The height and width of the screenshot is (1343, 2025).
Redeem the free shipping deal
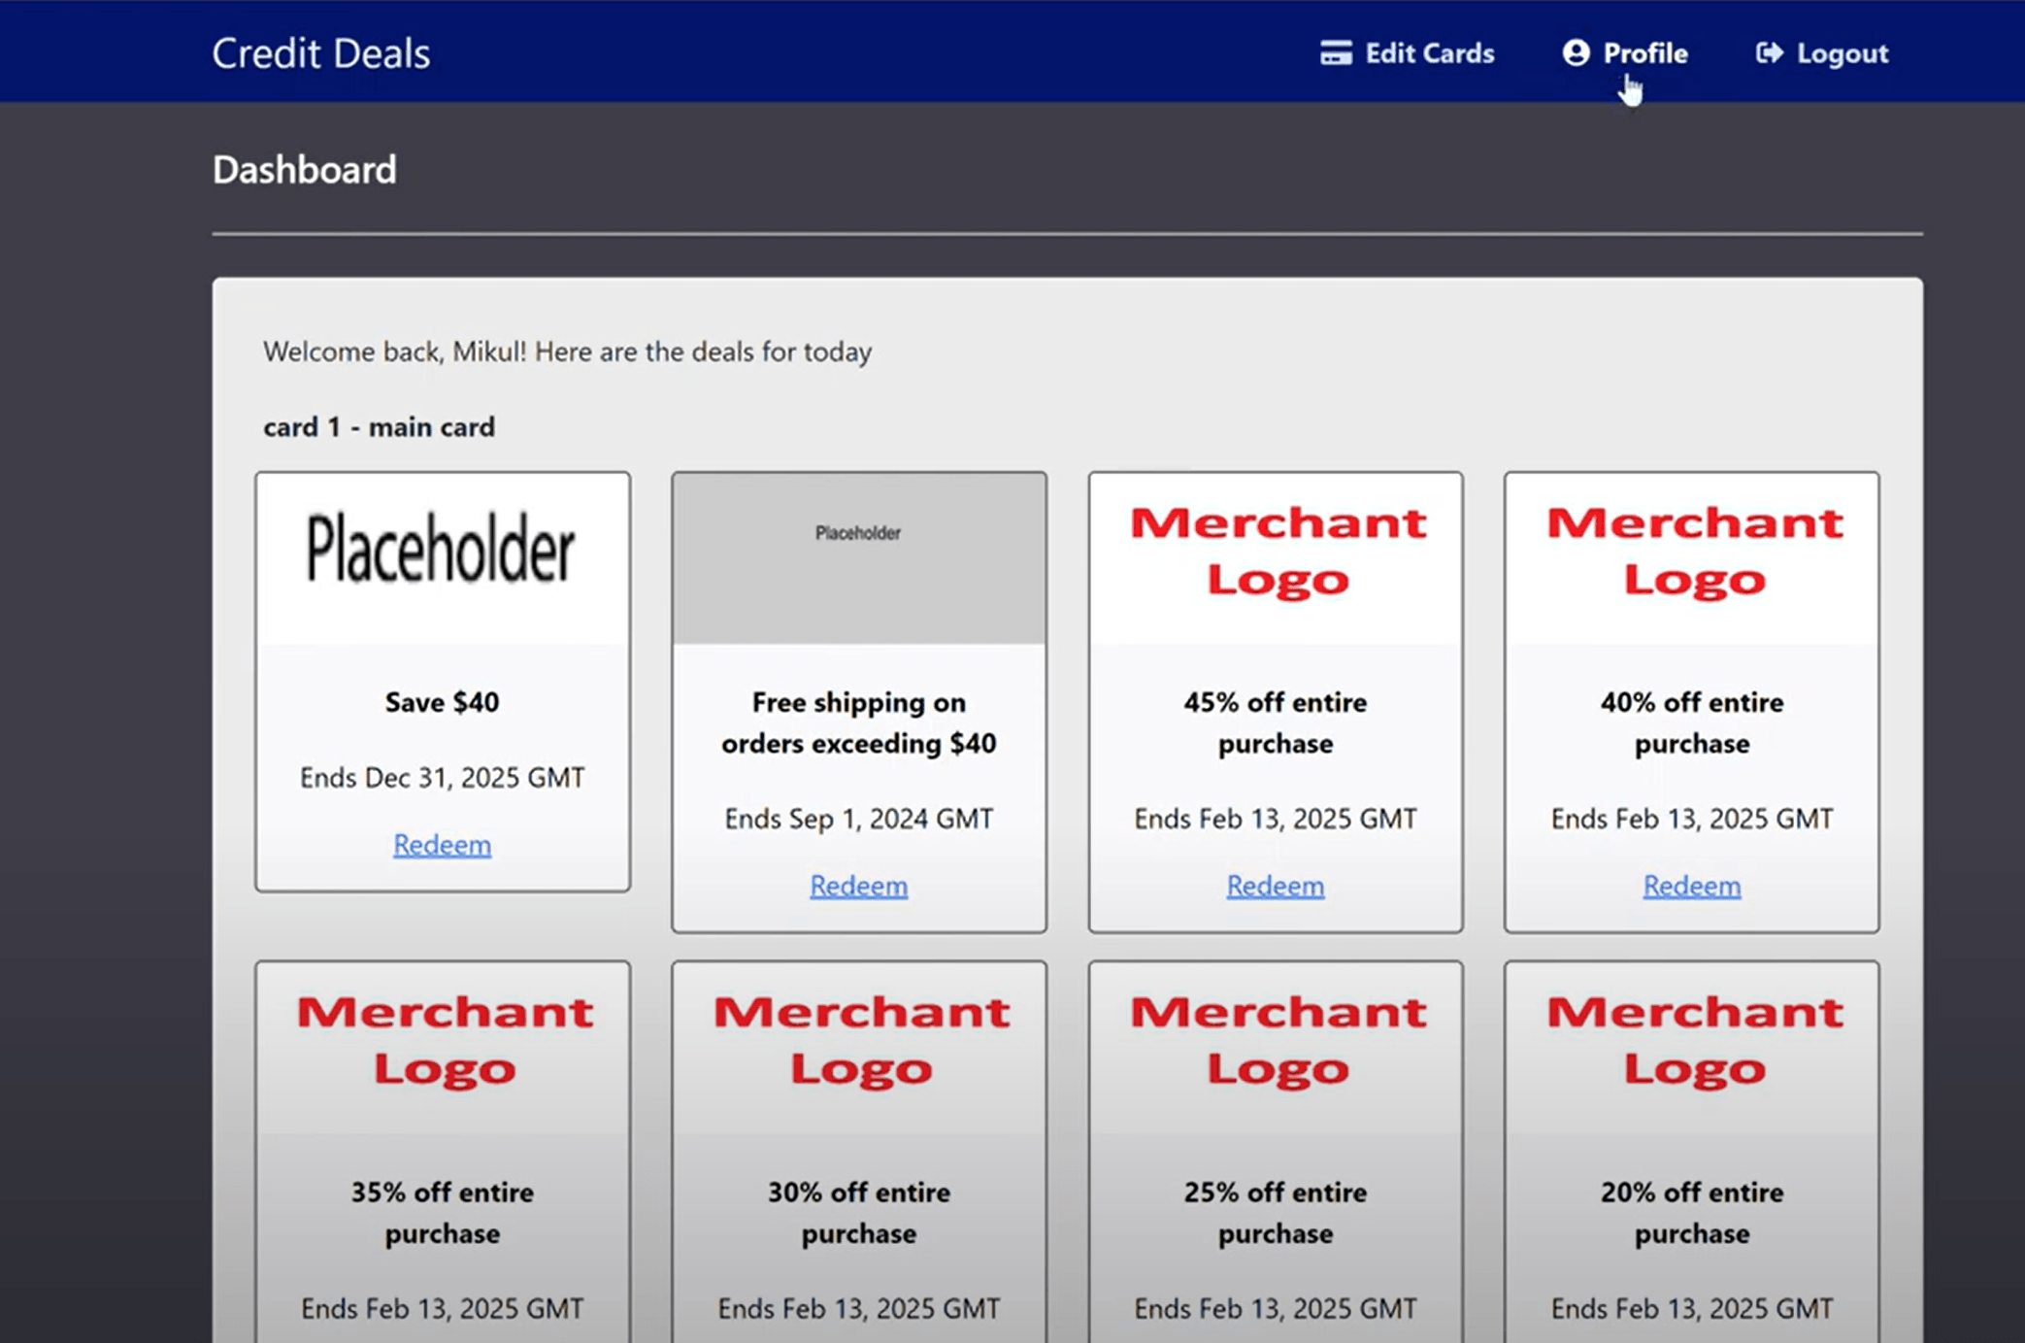[858, 886]
